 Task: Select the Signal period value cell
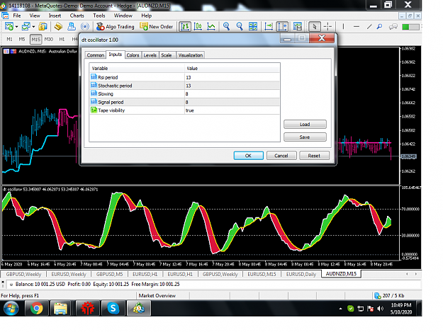coord(232,102)
